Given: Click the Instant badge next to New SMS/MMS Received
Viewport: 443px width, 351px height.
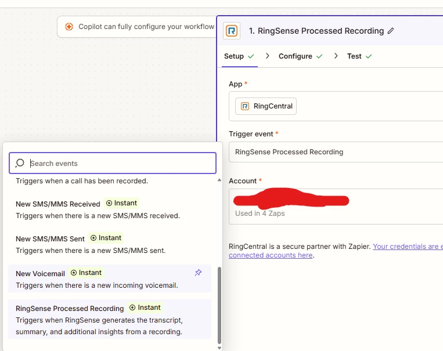Looking at the screenshot, I should (x=121, y=203).
